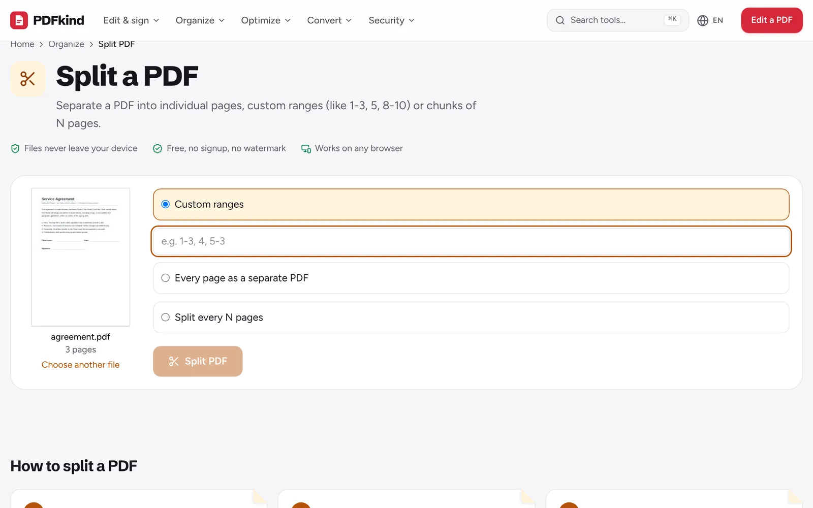Image resolution: width=813 pixels, height=508 pixels.
Task: Expand the Edit & sign menu
Action: pyautogui.click(x=131, y=20)
